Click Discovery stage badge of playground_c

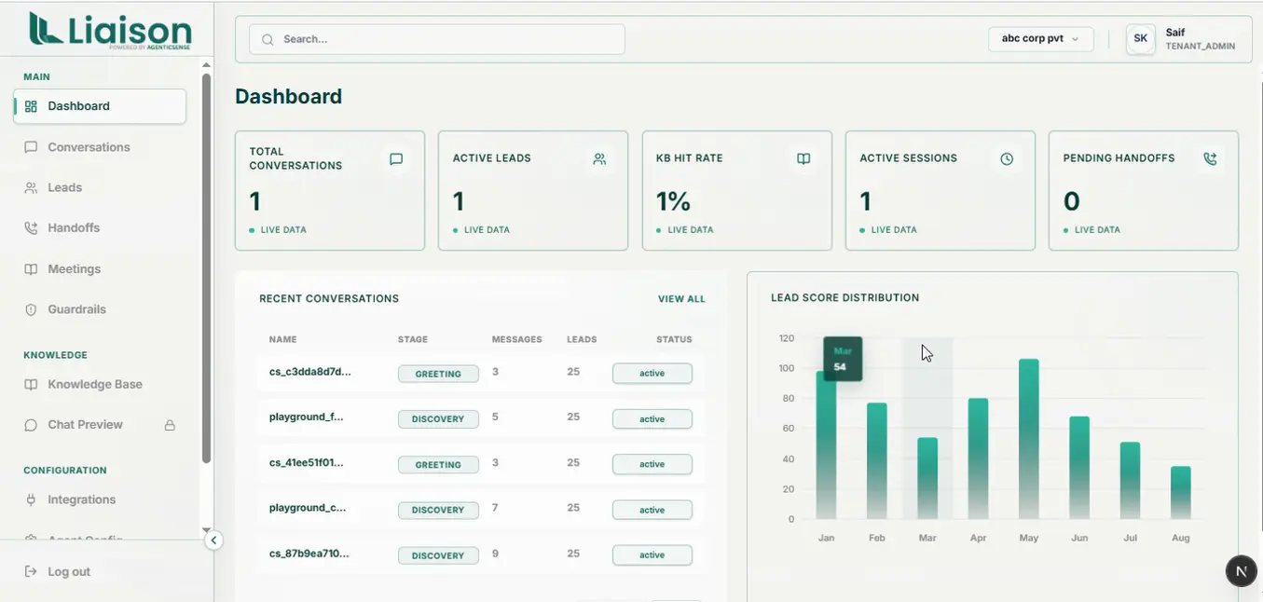click(x=438, y=510)
